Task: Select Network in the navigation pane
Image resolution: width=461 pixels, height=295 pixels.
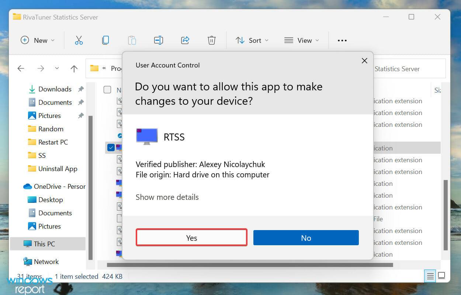Action: (x=46, y=261)
